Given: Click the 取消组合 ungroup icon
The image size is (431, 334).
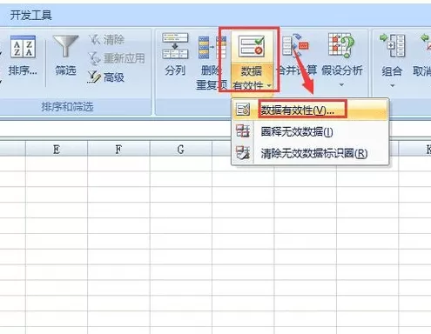Looking at the screenshot, I should (426, 43).
